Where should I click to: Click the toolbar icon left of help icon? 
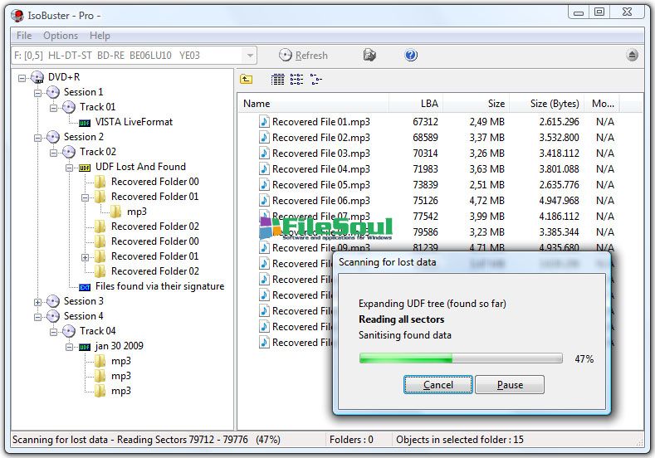coord(370,56)
